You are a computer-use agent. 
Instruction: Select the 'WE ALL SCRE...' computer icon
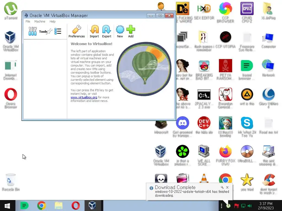pos(204,155)
